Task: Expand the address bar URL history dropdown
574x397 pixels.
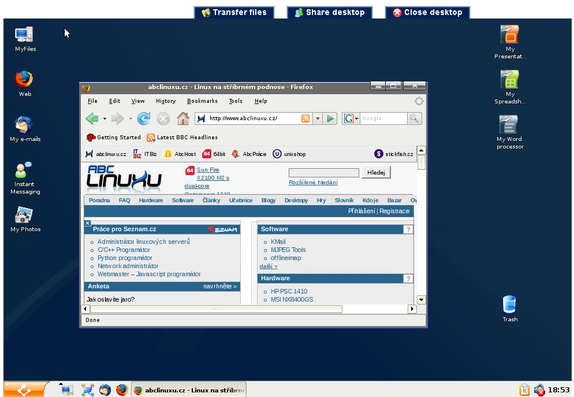Action: tap(318, 118)
